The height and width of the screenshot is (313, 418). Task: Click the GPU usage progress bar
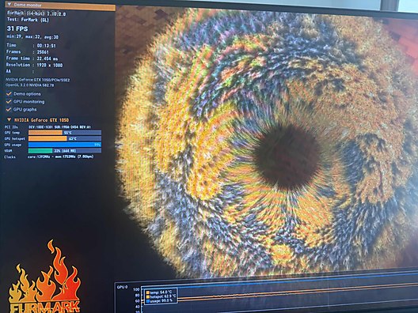point(65,145)
